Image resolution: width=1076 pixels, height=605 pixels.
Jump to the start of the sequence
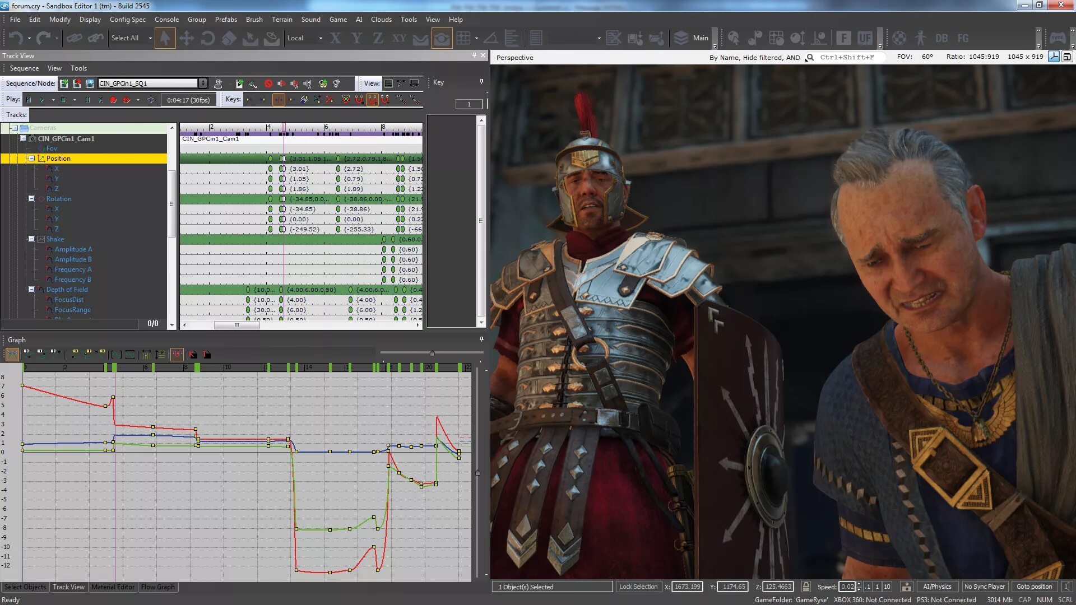pos(29,100)
